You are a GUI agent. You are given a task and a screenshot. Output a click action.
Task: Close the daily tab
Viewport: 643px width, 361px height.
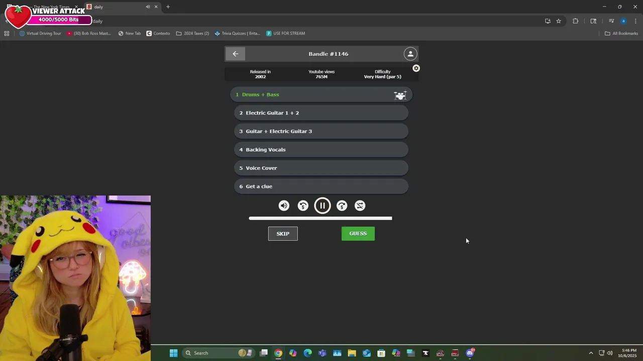156,7
